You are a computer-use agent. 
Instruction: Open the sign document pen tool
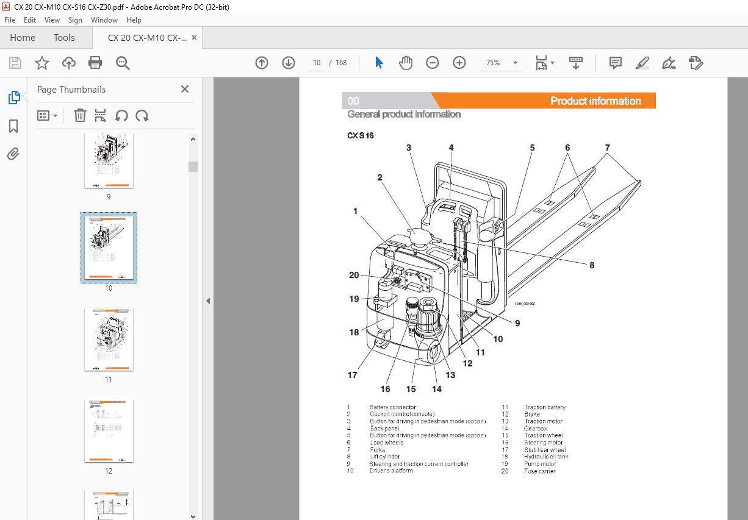pyautogui.click(x=669, y=63)
